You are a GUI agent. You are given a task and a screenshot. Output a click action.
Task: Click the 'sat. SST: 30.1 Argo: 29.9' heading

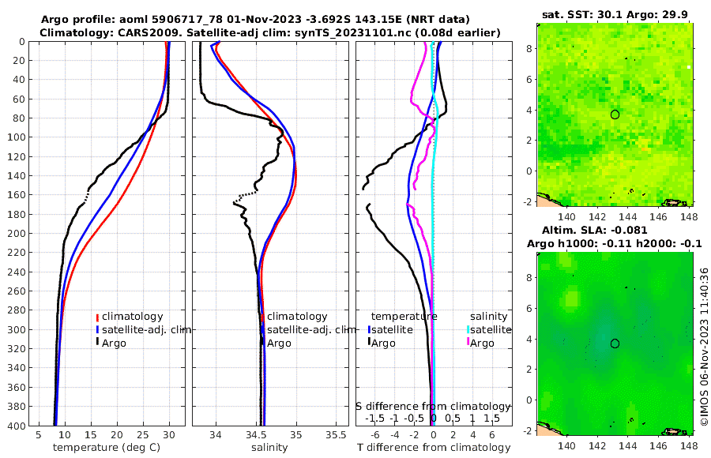click(615, 14)
